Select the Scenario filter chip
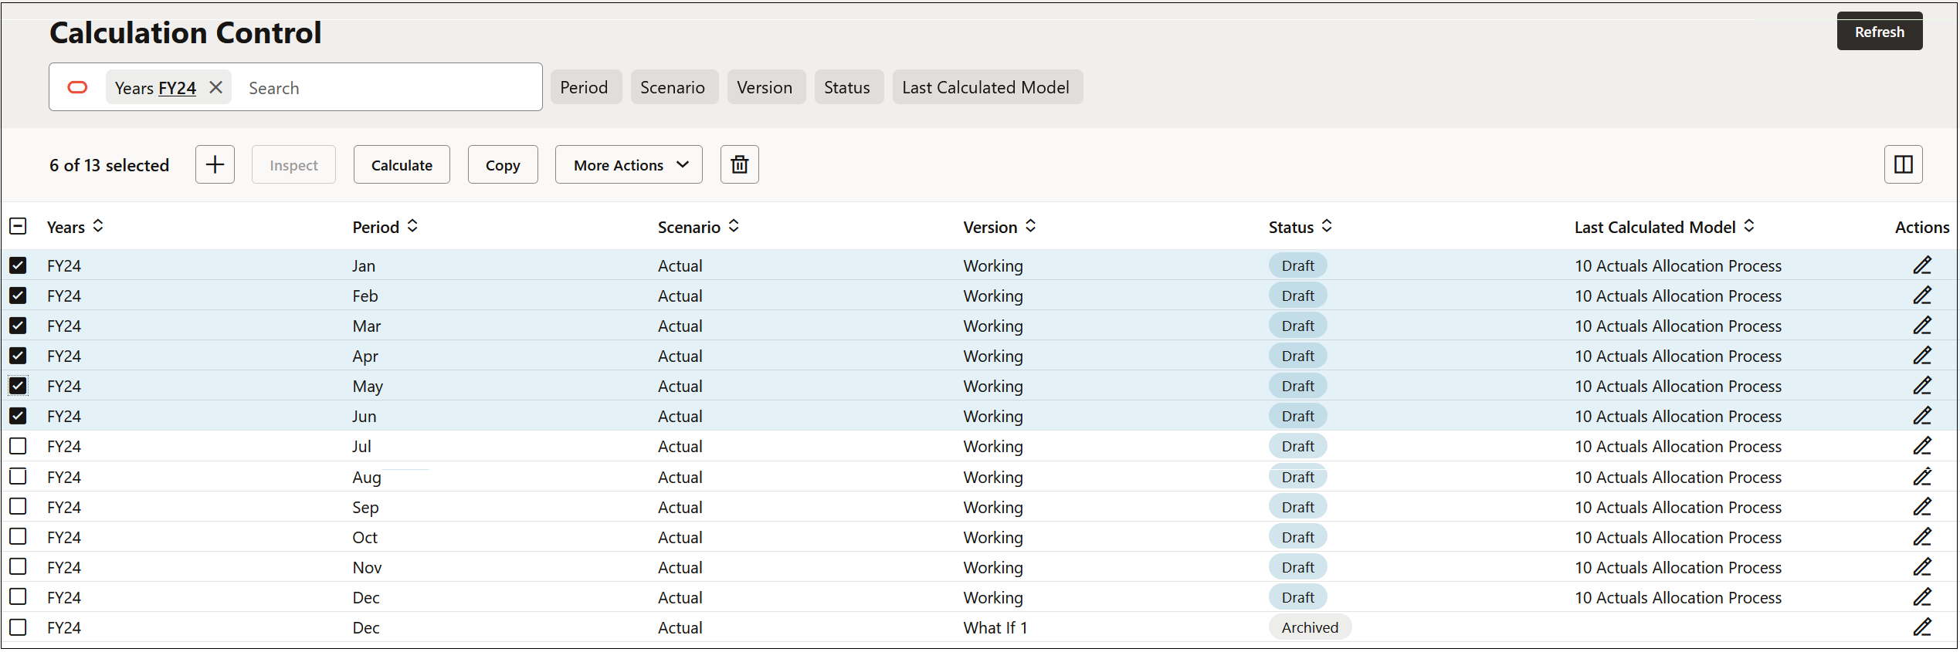Viewport: 1960px width, 652px height. pyautogui.click(x=673, y=87)
